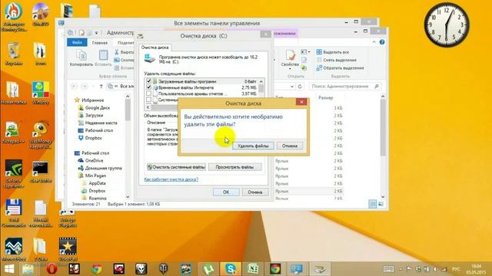This screenshot has width=492, height=276.
Task: Select Min Pagan in the navigation pane
Action: (x=95, y=176)
